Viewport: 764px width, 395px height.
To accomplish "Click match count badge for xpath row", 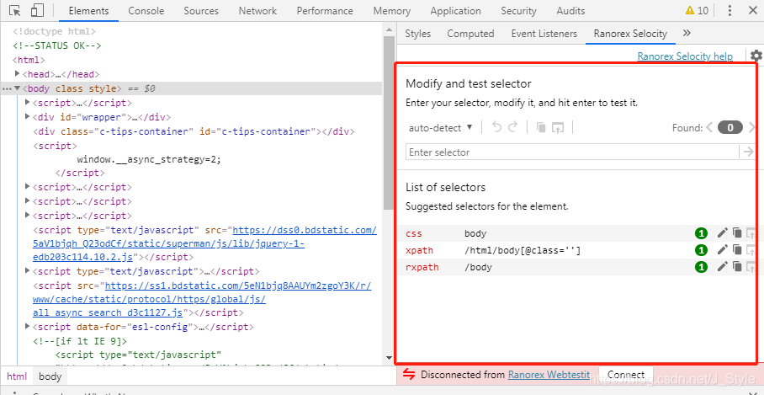I will pos(701,250).
